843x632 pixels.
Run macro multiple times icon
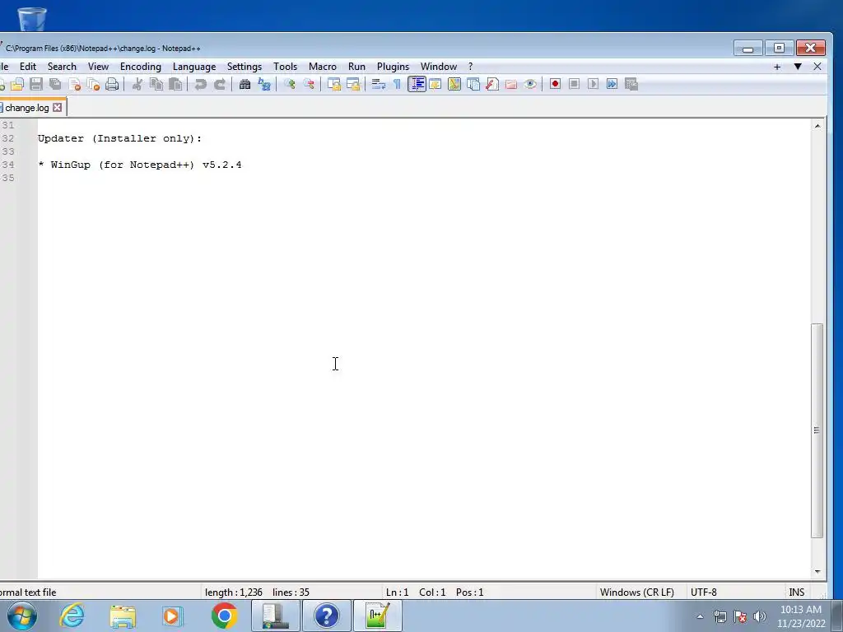tap(612, 85)
